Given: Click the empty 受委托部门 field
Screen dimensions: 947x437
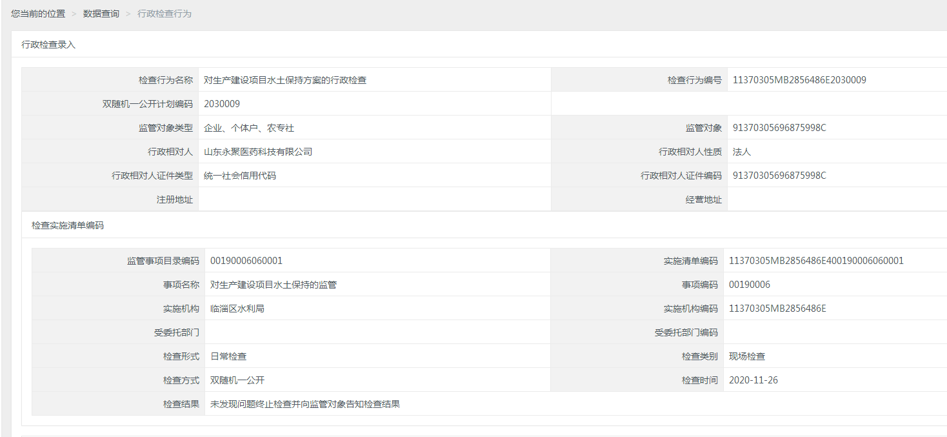Looking at the screenshot, I should [377, 332].
